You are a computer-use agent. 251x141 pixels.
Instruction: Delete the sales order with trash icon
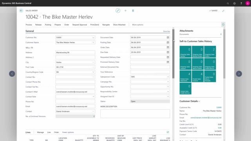point(133,11)
